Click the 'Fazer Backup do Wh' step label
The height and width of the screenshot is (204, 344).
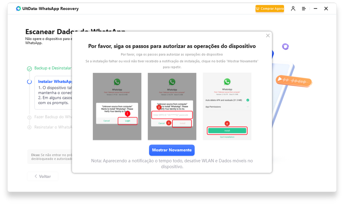pos(53,117)
